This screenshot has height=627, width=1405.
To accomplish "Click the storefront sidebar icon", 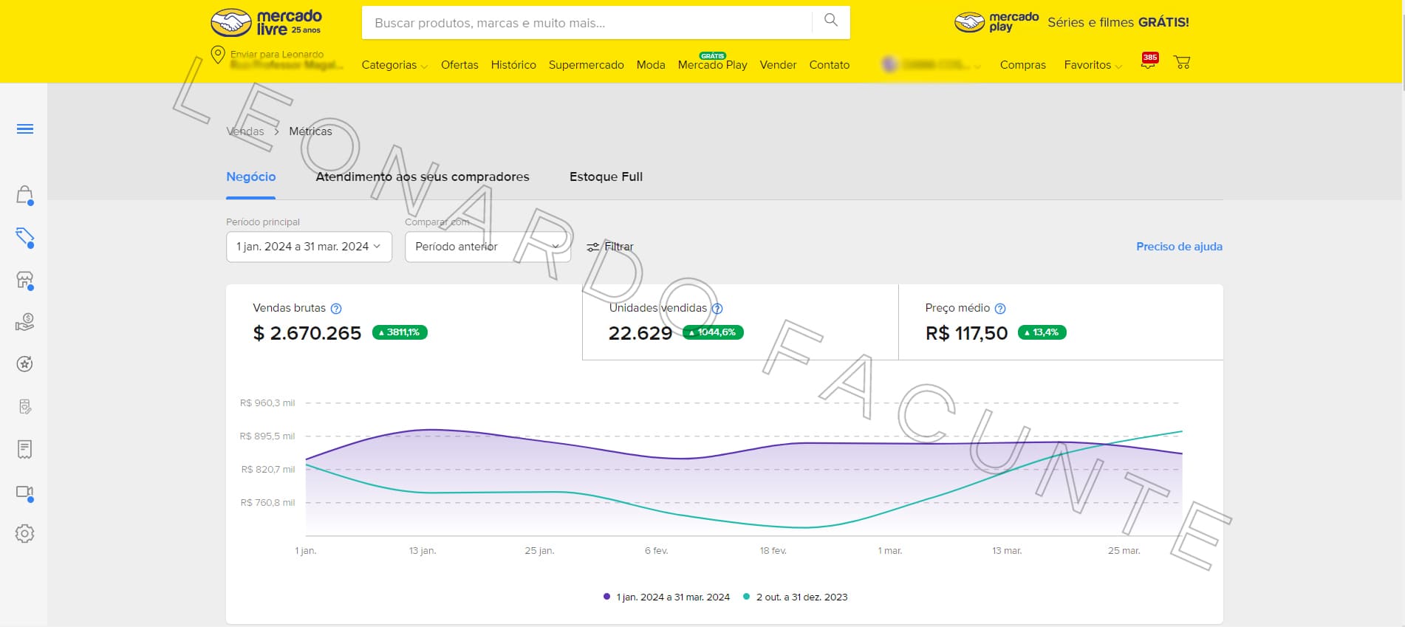I will [24, 280].
